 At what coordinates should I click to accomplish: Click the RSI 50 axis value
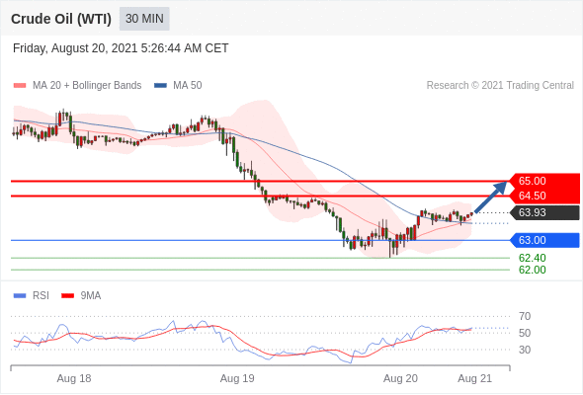[x=525, y=333]
